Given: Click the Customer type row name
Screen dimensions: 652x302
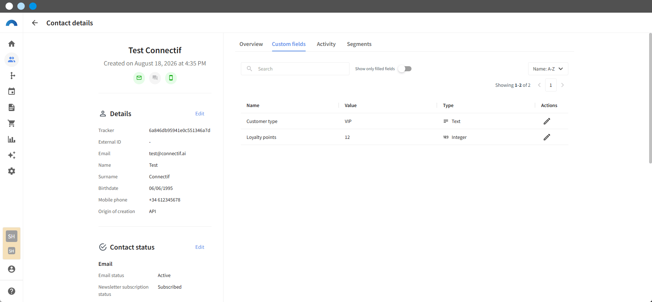Looking at the screenshot, I should click(x=262, y=121).
